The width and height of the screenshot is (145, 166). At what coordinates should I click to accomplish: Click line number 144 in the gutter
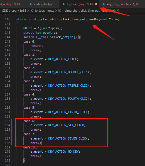click(8, 37)
